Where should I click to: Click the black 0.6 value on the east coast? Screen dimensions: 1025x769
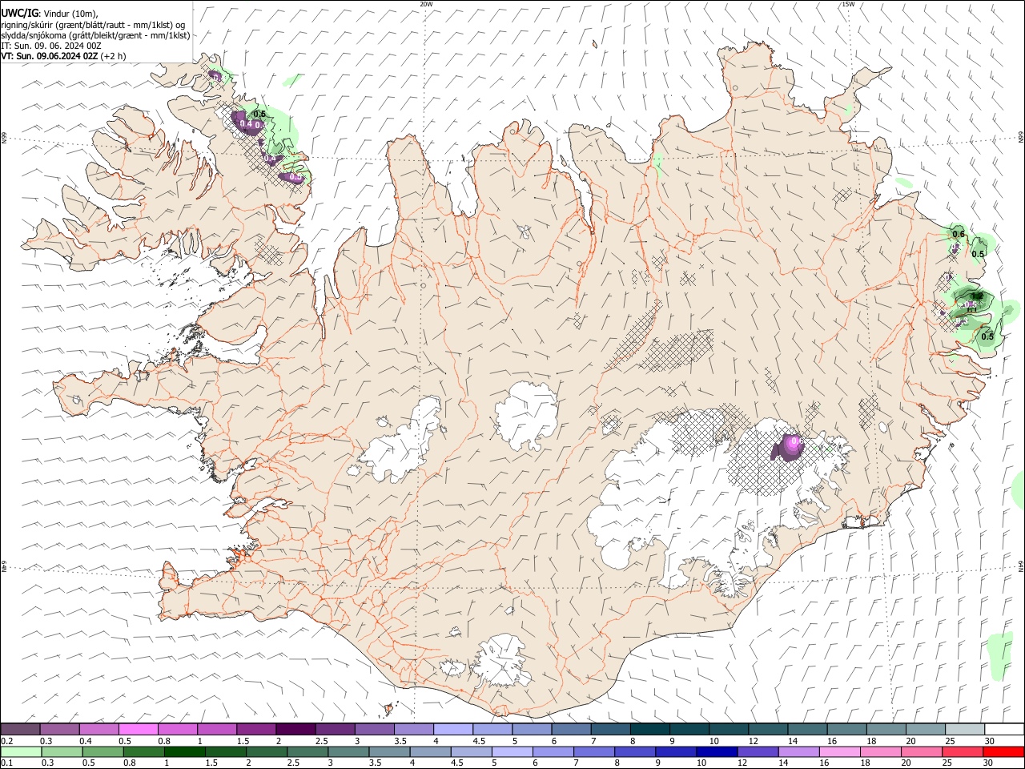click(959, 233)
